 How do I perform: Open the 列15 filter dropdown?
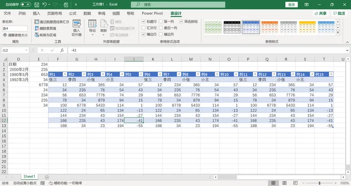coord(331,74)
